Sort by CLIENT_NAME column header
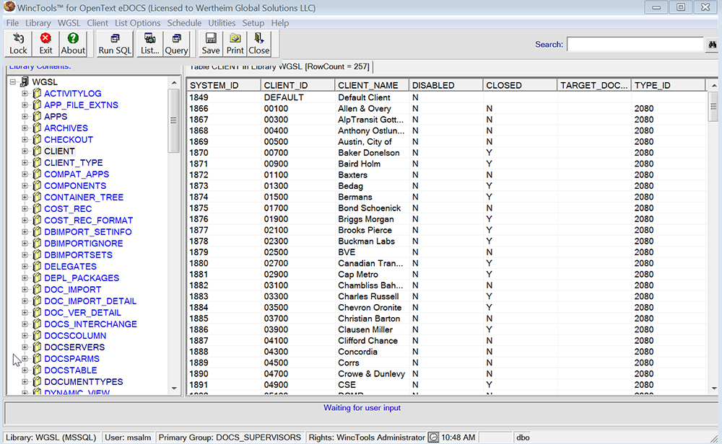Viewport: 722px width, 444px height. pyautogui.click(x=372, y=85)
